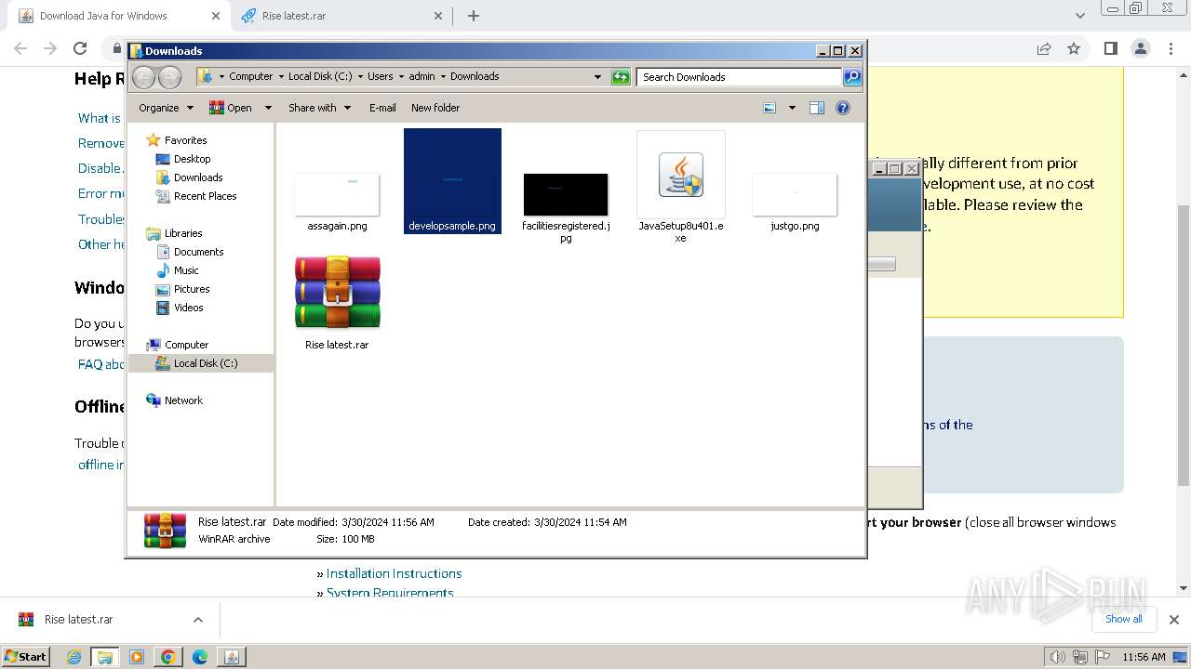
Task: Select the justgo.png thumbnail
Action: click(x=795, y=194)
